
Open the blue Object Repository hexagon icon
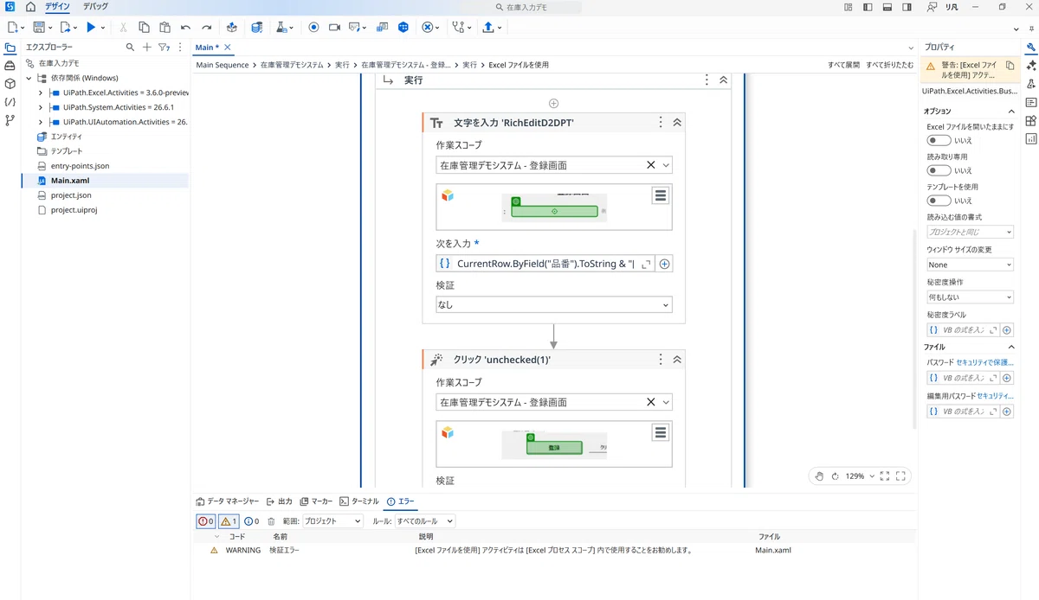(x=403, y=28)
